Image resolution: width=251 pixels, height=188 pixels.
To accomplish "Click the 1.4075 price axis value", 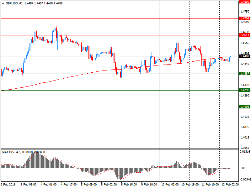I will tap(245, 127).
